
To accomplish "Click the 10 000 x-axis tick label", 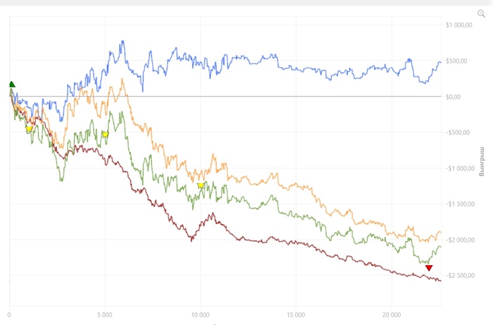I will pyautogui.click(x=200, y=314).
